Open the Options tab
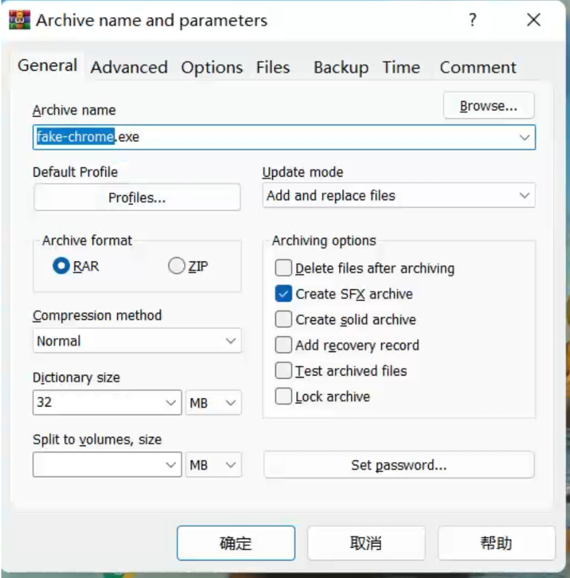570x578 pixels. coord(212,68)
